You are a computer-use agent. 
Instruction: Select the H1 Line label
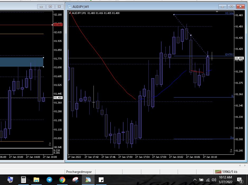229,13
